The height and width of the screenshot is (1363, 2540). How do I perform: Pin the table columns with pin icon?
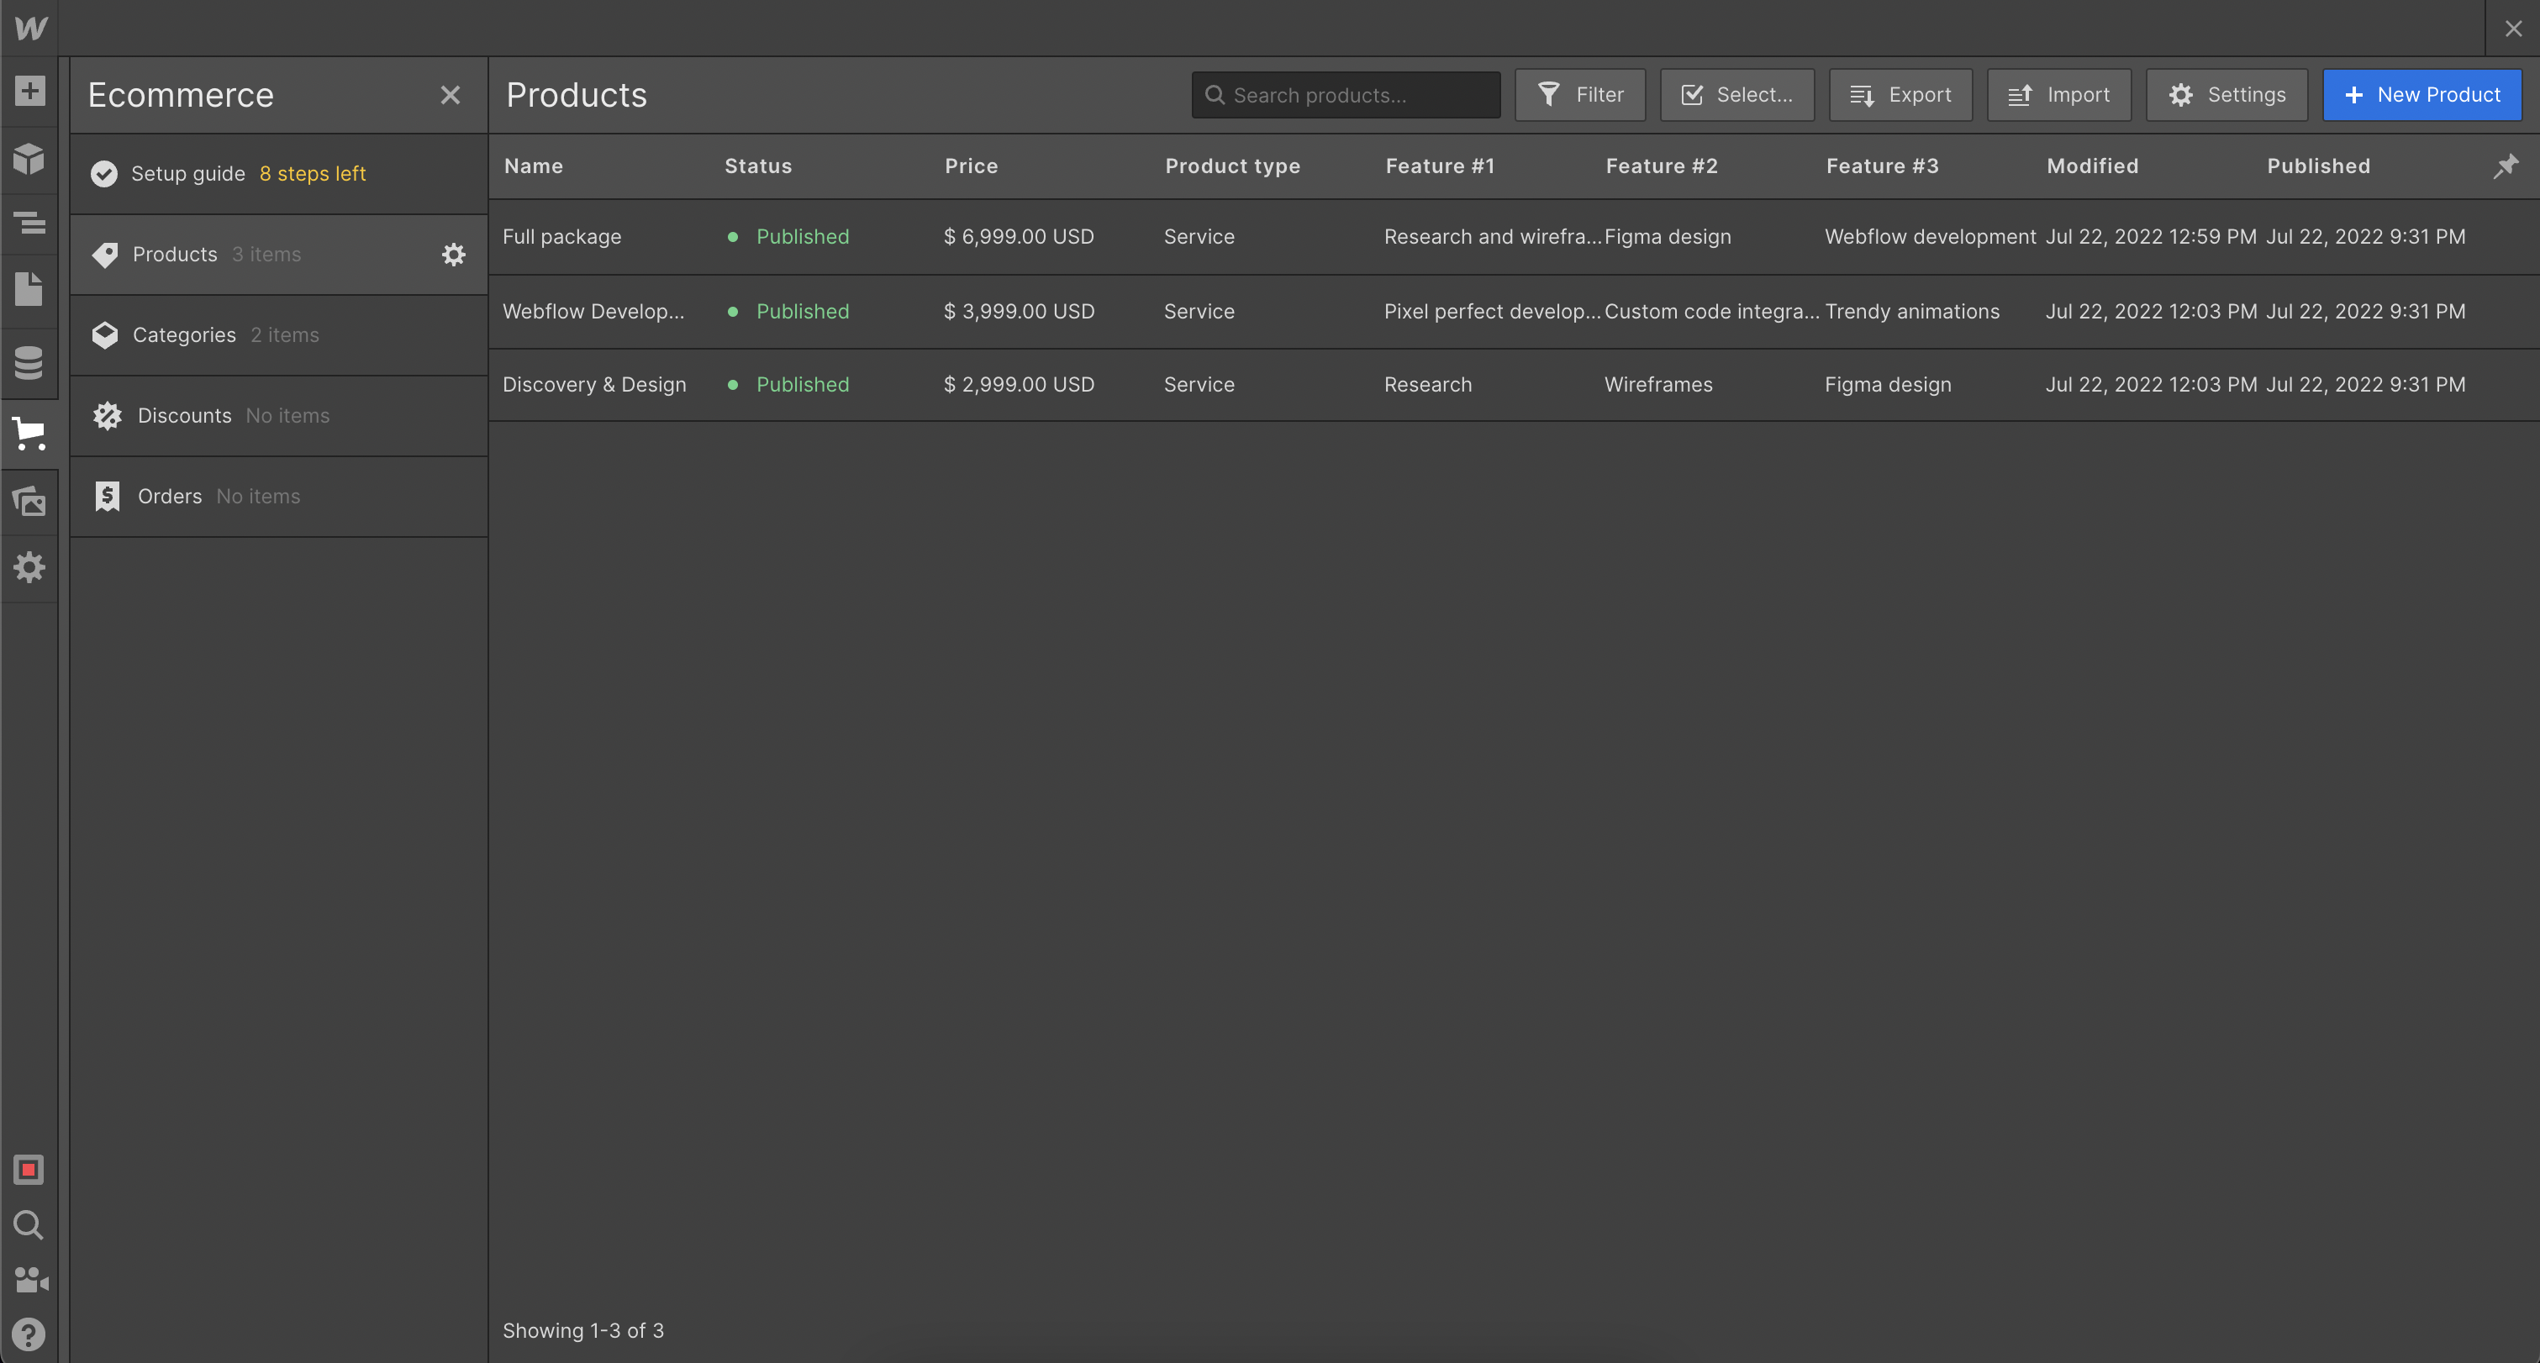pyautogui.click(x=2506, y=166)
